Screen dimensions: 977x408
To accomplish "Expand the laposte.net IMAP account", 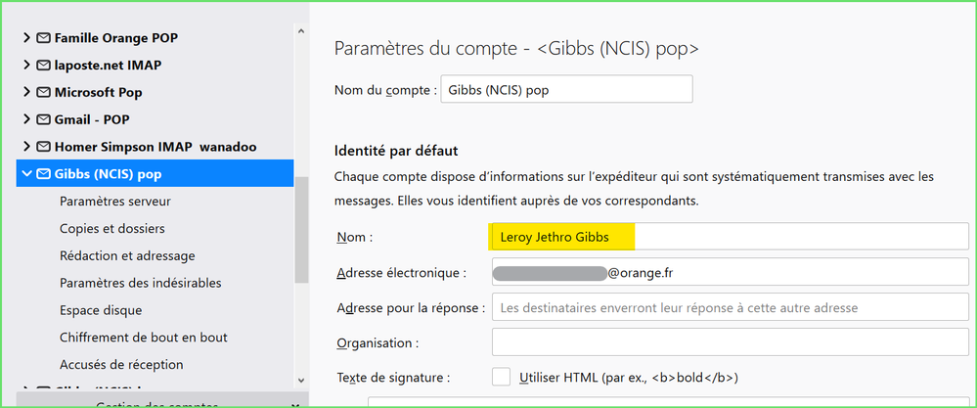I will click(x=26, y=66).
